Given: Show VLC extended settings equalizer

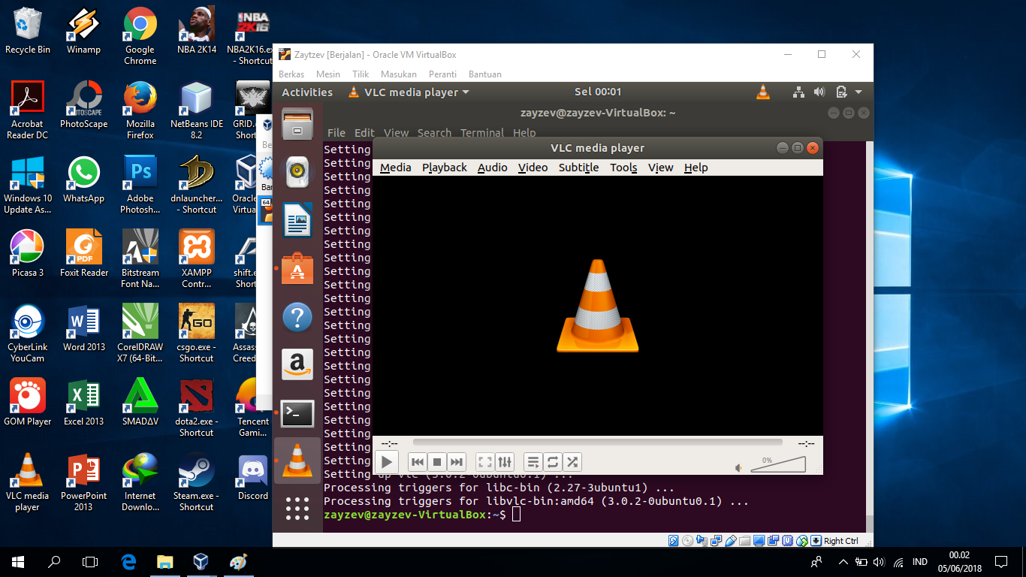Looking at the screenshot, I should [505, 462].
